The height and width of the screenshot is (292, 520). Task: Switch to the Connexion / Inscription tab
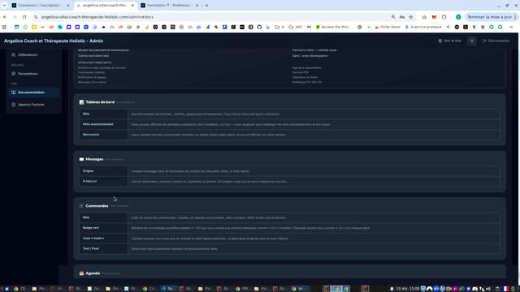pyautogui.click(x=41, y=6)
